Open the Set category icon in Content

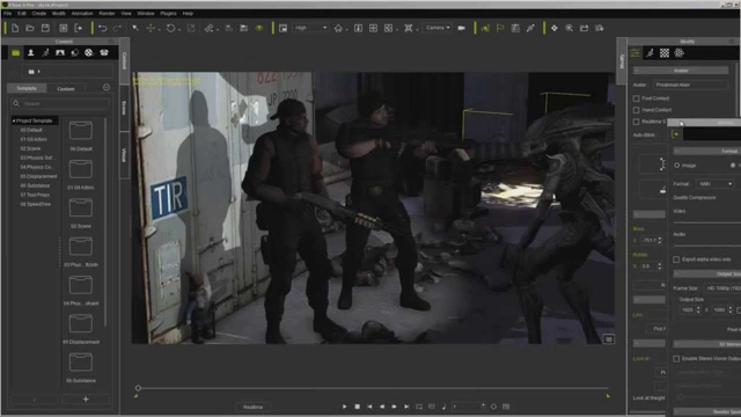tap(60, 53)
